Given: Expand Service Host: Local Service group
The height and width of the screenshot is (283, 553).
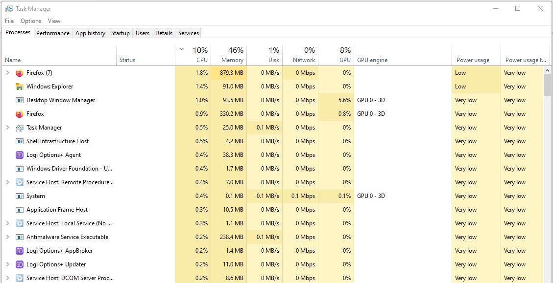Looking at the screenshot, I should coord(8,223).
